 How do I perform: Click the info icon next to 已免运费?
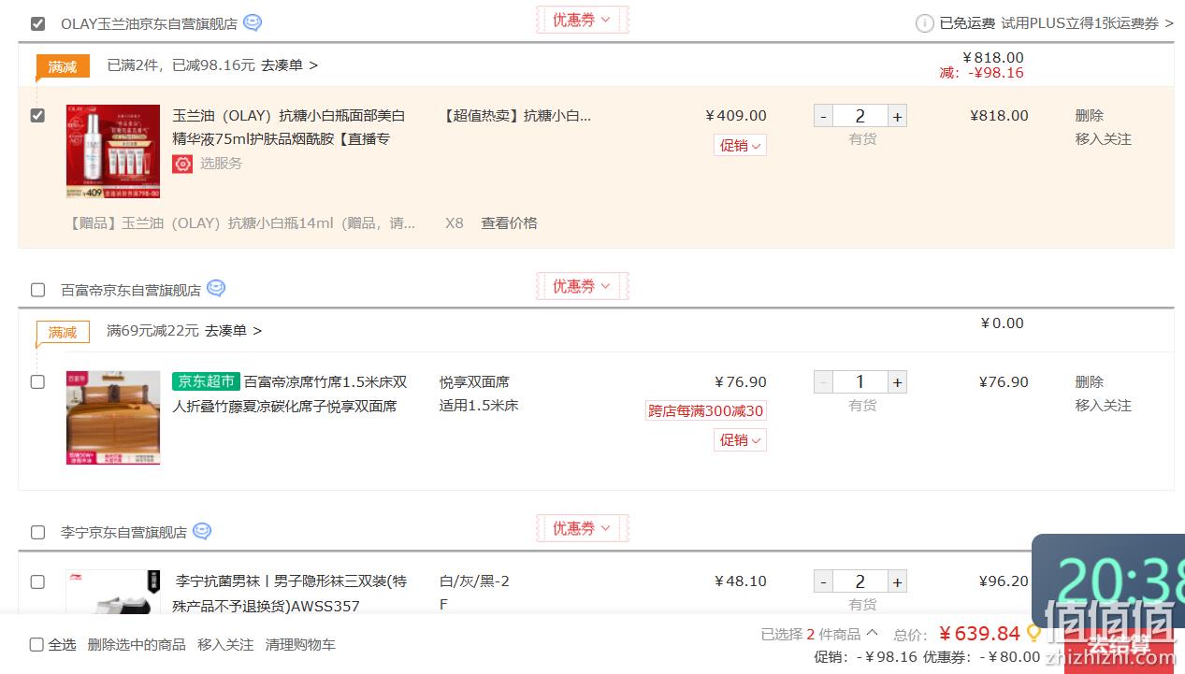[x=924, y=23]
